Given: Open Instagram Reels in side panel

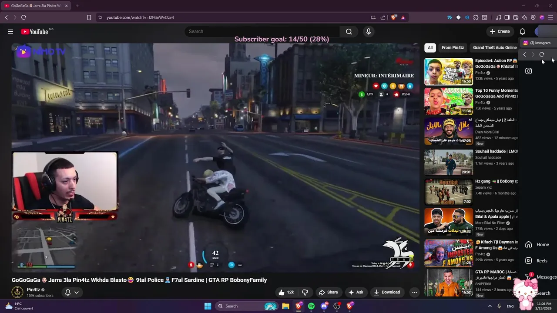Looking at the screenshot, I should (536, 260).
